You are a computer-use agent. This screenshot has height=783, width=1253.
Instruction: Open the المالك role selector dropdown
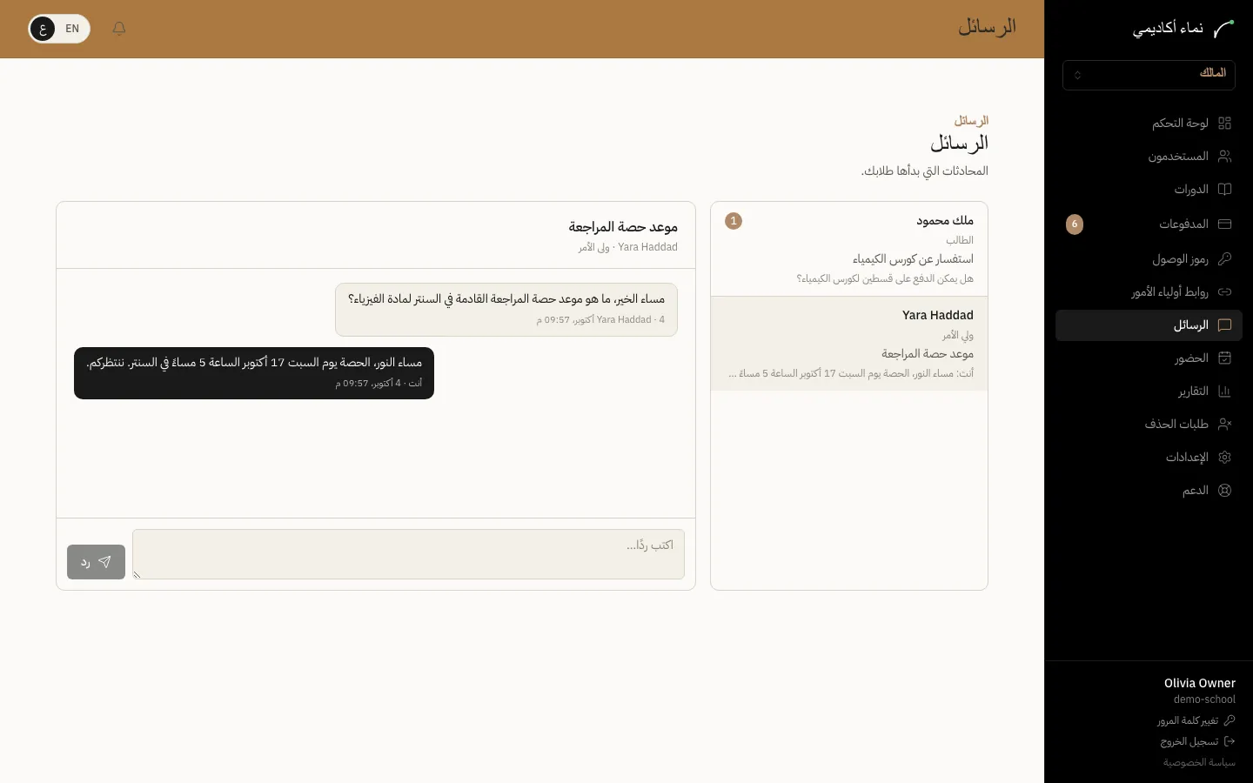click(1149, 75)
